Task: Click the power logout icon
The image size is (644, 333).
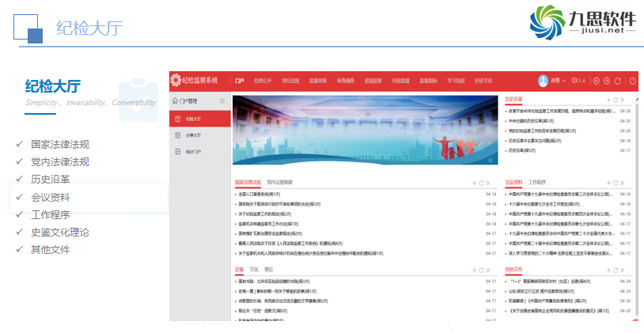Action: coord(628,81)
